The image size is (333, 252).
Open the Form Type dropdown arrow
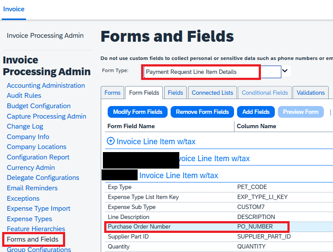click(x=285, y=70)
